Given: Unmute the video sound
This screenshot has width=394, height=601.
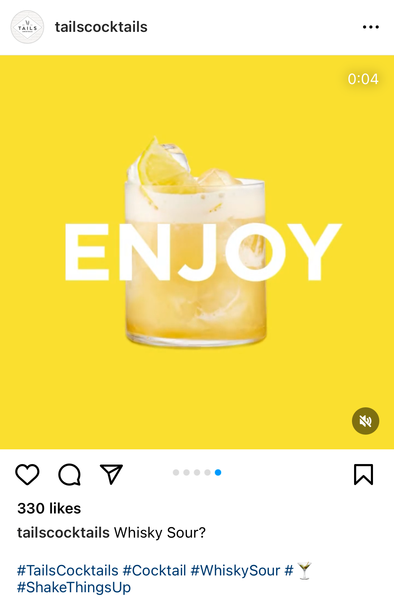Looking at the screenshot, I should 366,421.
